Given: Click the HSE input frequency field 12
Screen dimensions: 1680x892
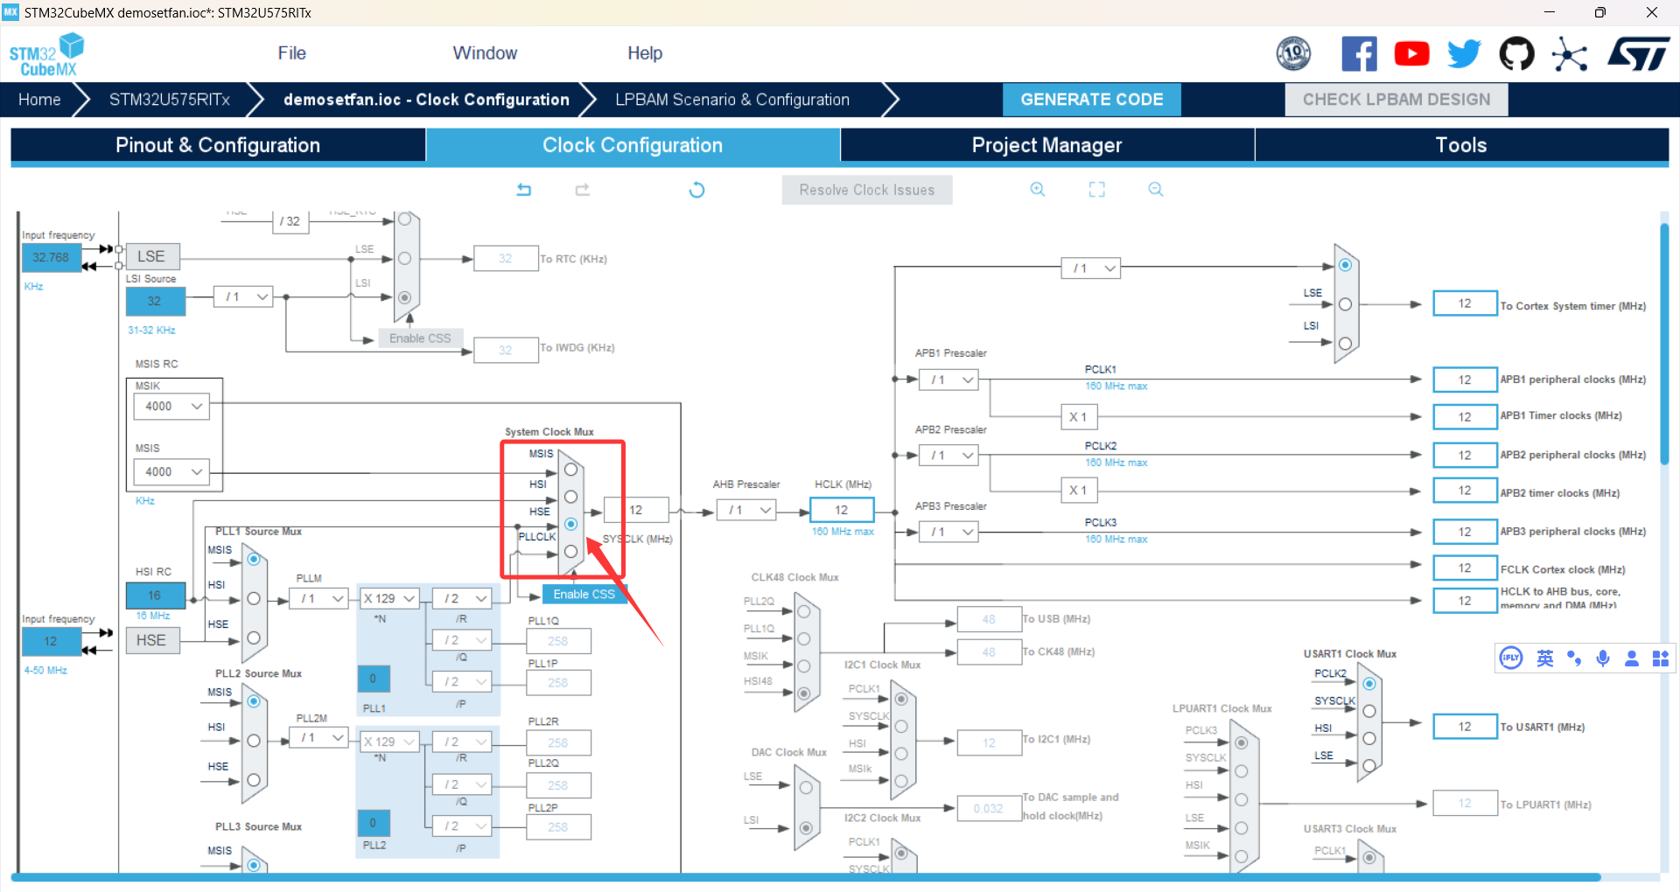Looking at the screenshot, I should tap(51, 641).
